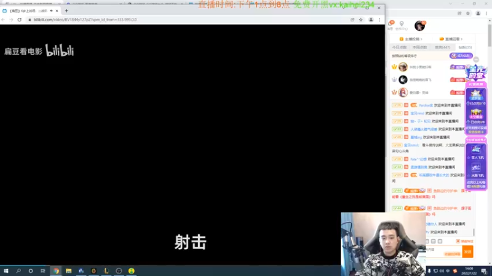Click username Pardise in the chat
This screenshot has width=492, height=276.
click(426, 105)
